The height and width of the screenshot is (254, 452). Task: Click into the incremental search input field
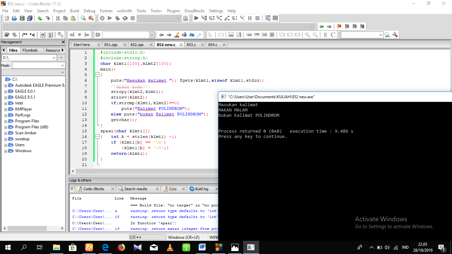coord(126,35)
